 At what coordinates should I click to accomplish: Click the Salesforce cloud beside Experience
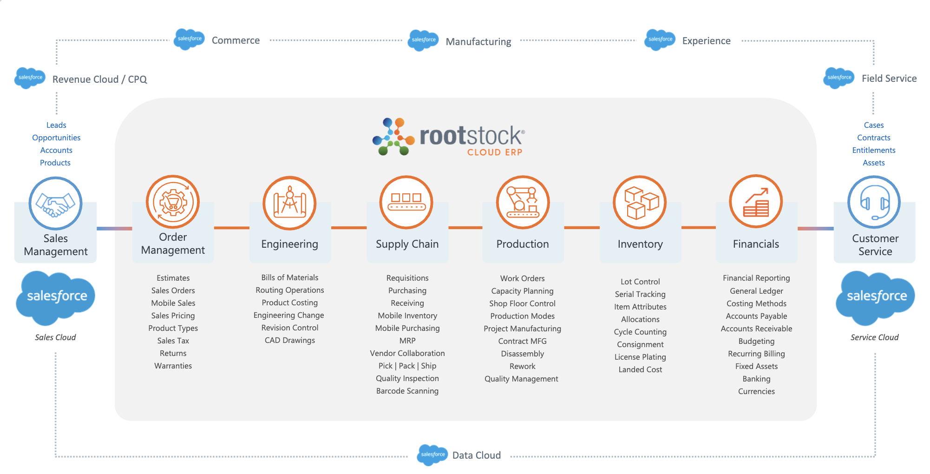pyautogui.click(x=660, y=39)
